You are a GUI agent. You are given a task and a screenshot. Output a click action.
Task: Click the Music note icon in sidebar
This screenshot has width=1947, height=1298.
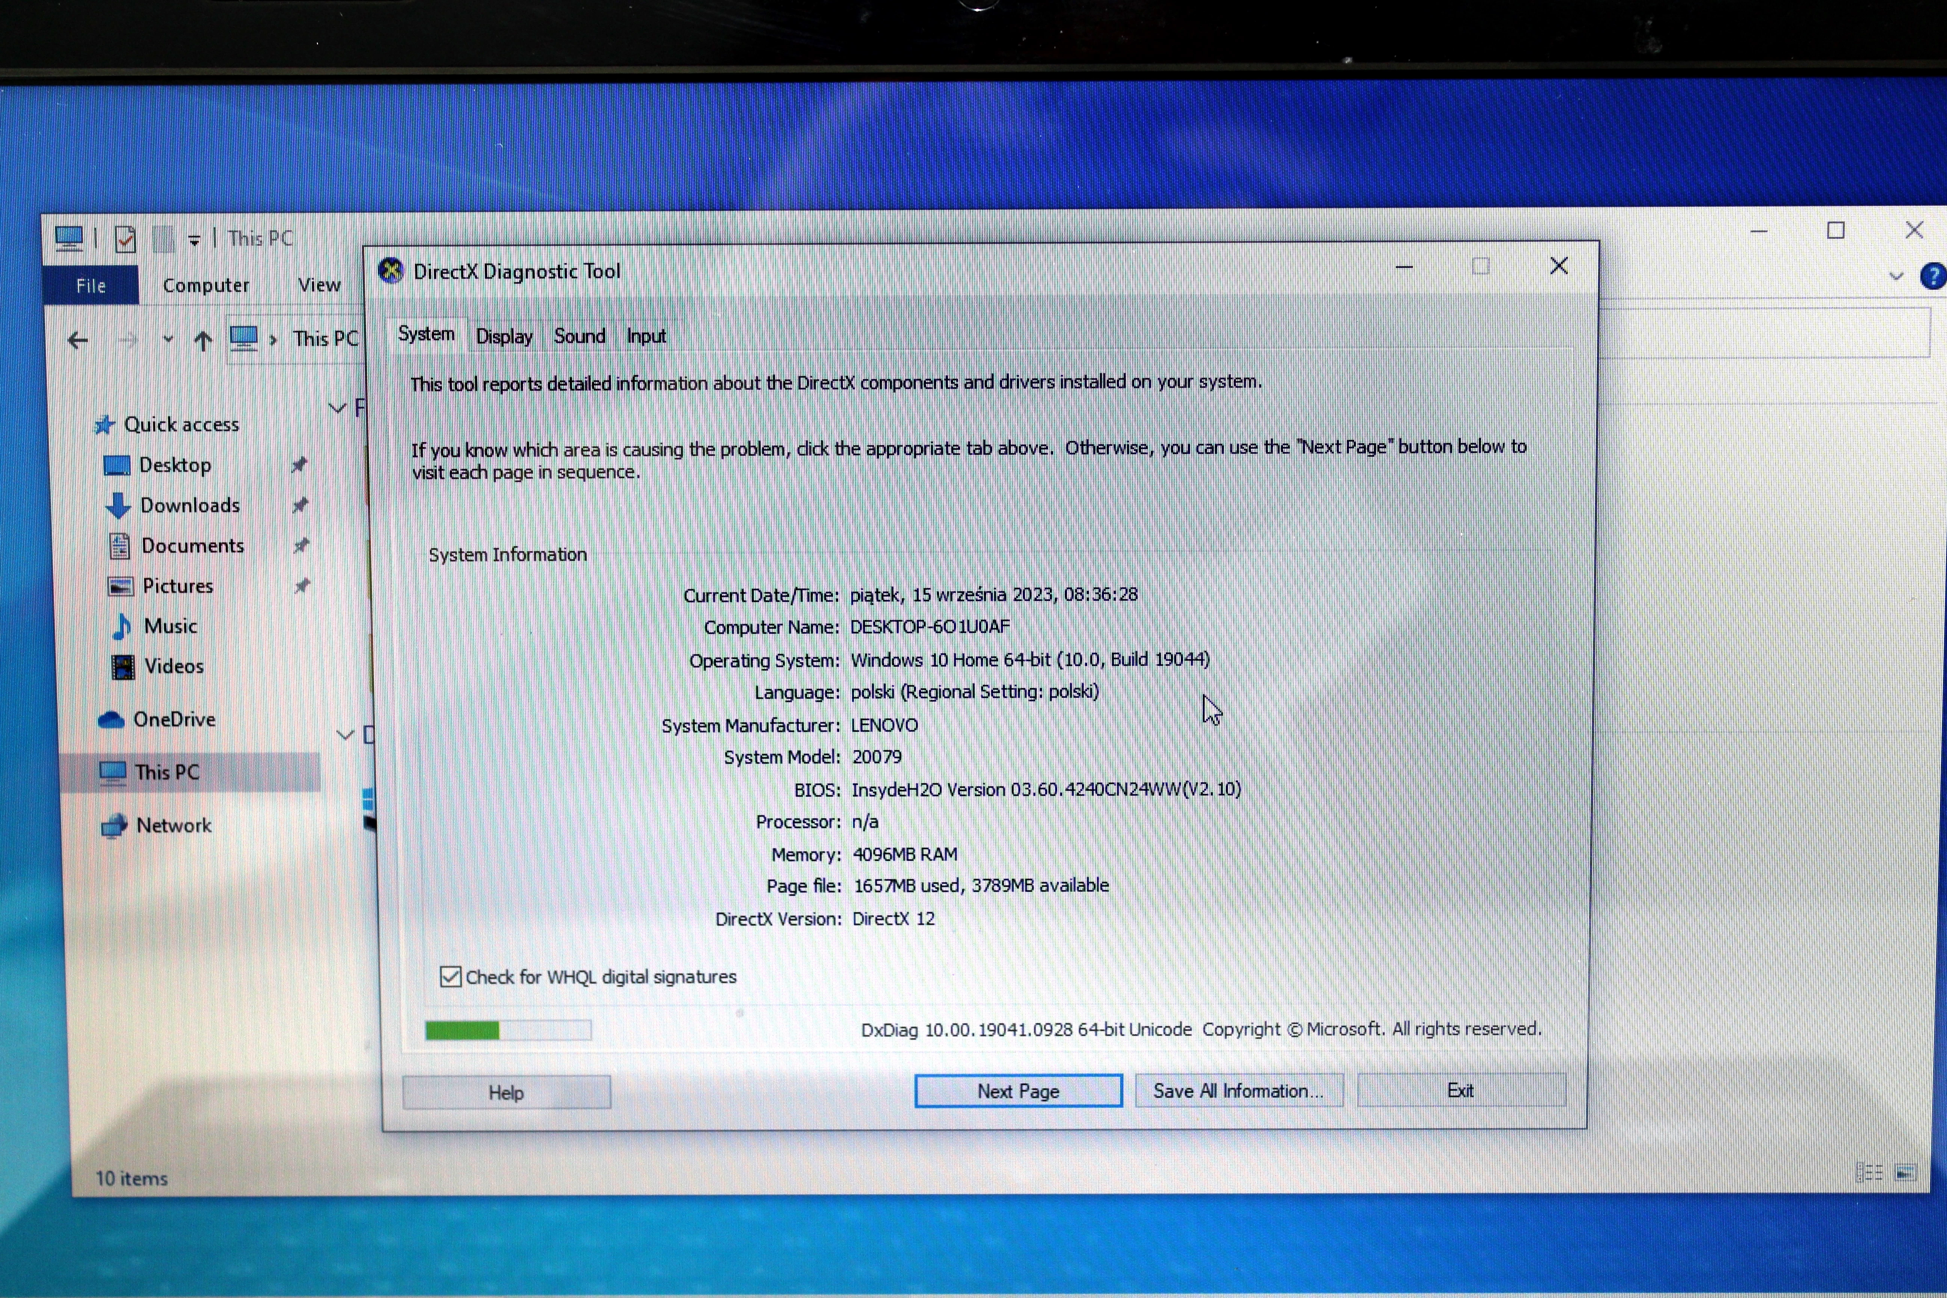(122, 626)
